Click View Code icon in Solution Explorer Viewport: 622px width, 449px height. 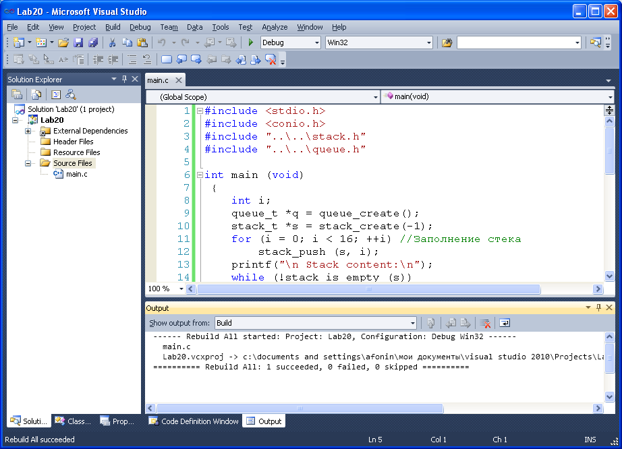pyautogui.click(x=56, y=94)
